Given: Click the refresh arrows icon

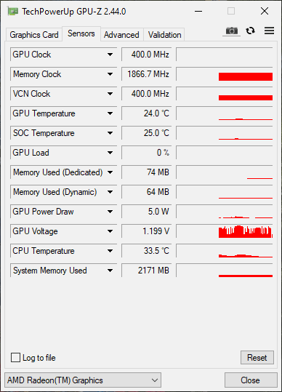Looking at the screenshot, I should pyautogui.click(x=250, y=31).
